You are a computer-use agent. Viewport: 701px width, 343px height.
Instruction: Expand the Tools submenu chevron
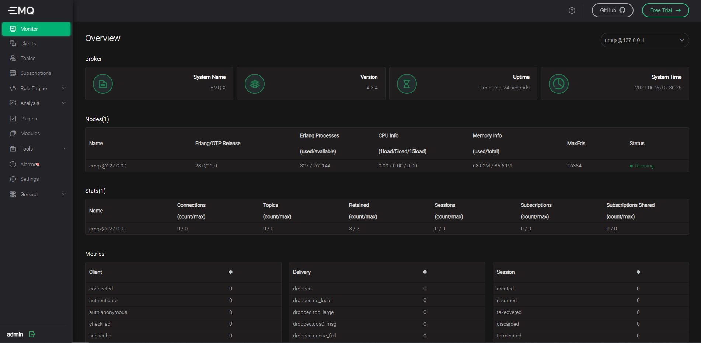point(64,149)
